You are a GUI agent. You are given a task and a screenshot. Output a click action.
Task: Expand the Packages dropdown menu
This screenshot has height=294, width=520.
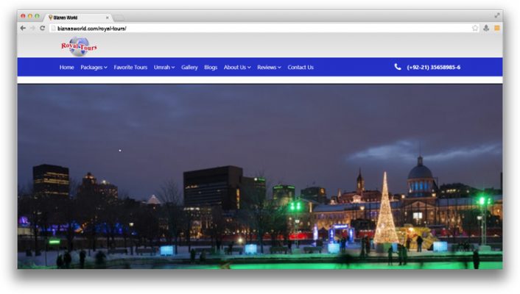click(x=94, y=68)
